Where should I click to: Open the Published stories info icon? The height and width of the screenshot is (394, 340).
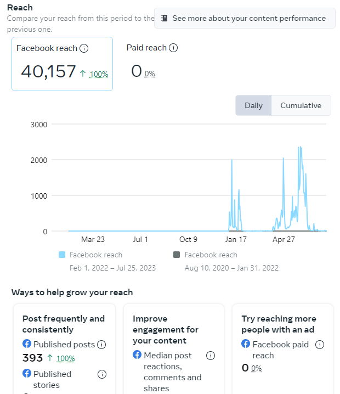pyautogui.click(x=101, y=374)
